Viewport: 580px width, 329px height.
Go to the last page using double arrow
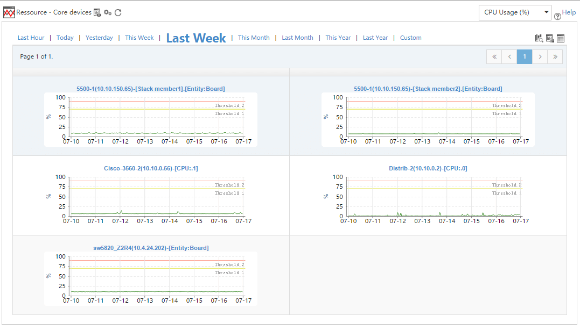point(555,56)
